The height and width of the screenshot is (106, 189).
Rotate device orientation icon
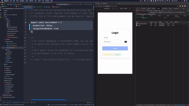(x=130, y=9)
